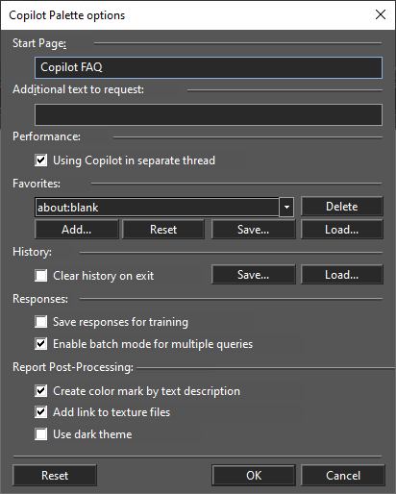This screenshot has width=396, height=494.
Task: Click the bottom Reset button of the dialog
Action: pyautogui.click(x=55, y=476)
